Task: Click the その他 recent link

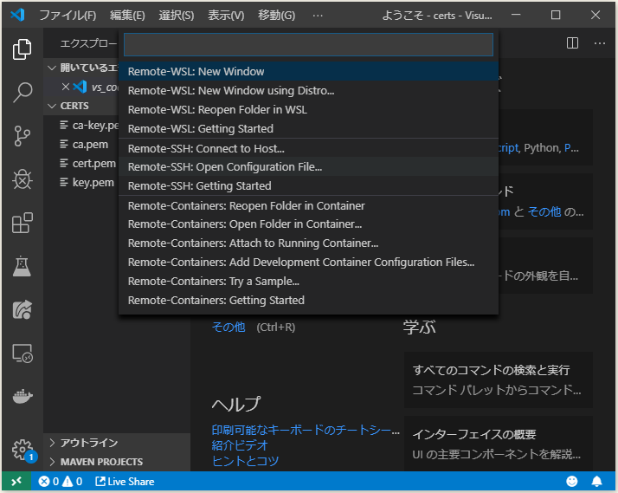Action: [229, 327]
